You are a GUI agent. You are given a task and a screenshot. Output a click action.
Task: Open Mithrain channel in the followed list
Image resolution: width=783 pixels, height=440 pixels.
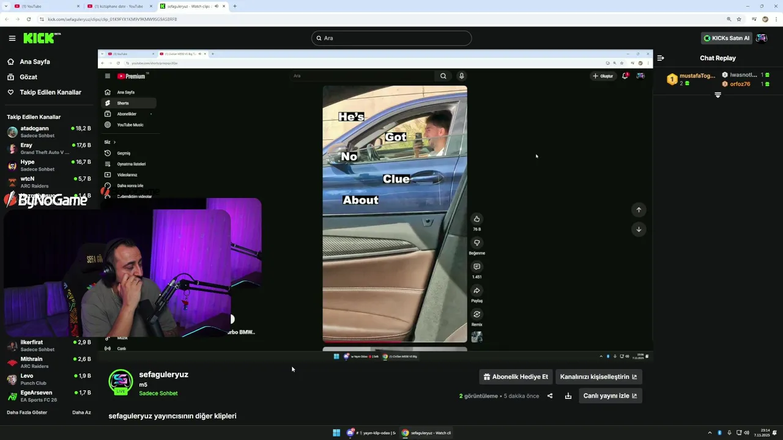point(49,362)
